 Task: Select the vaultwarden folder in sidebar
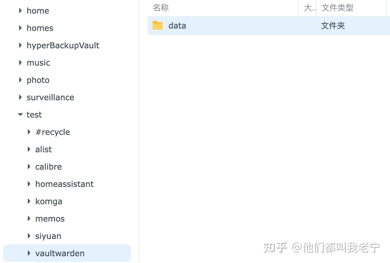60,253
